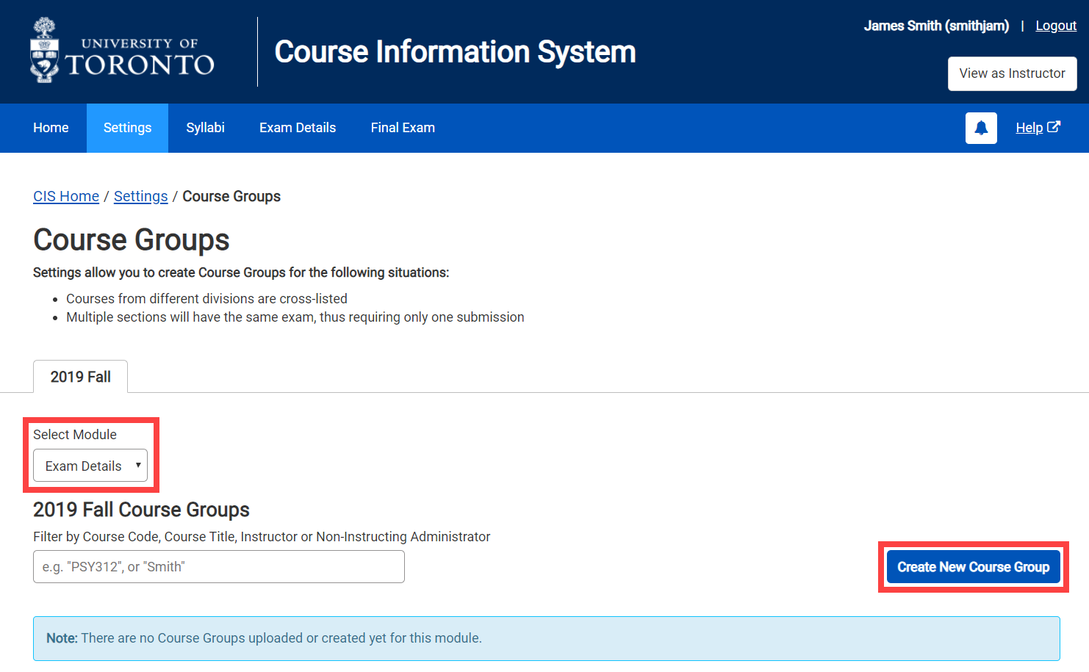Open the Exam Details tab
1089x672 pixels.
297,128
